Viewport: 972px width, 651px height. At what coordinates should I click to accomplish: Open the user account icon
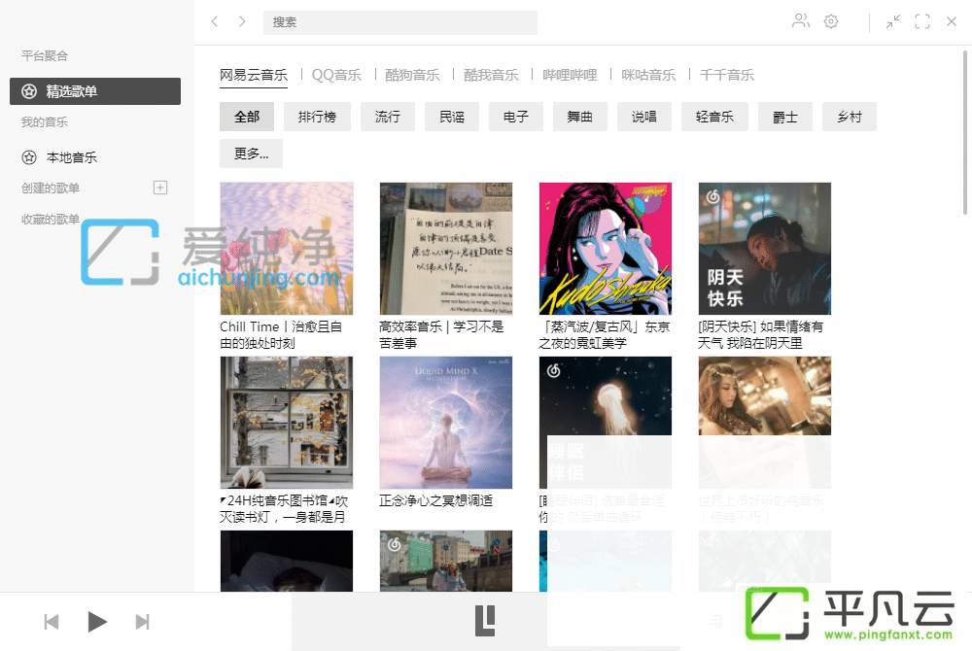[x=800, y=21]
